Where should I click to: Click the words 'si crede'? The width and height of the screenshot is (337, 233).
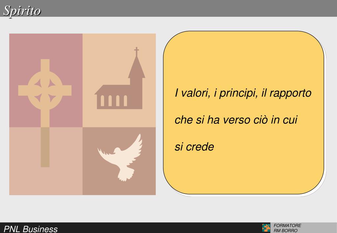[x=194, y=147]
